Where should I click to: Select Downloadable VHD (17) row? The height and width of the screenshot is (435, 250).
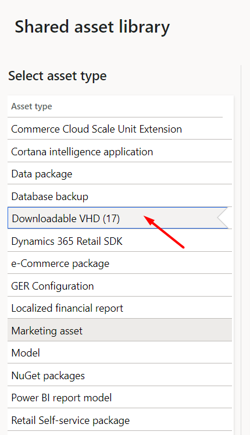(x=120, y=218)
